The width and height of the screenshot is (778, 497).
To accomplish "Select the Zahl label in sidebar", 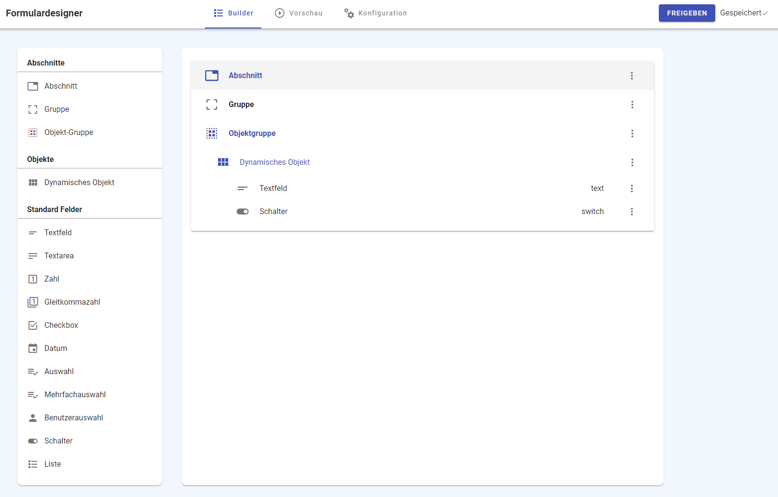I will click(x=52, y=279).
